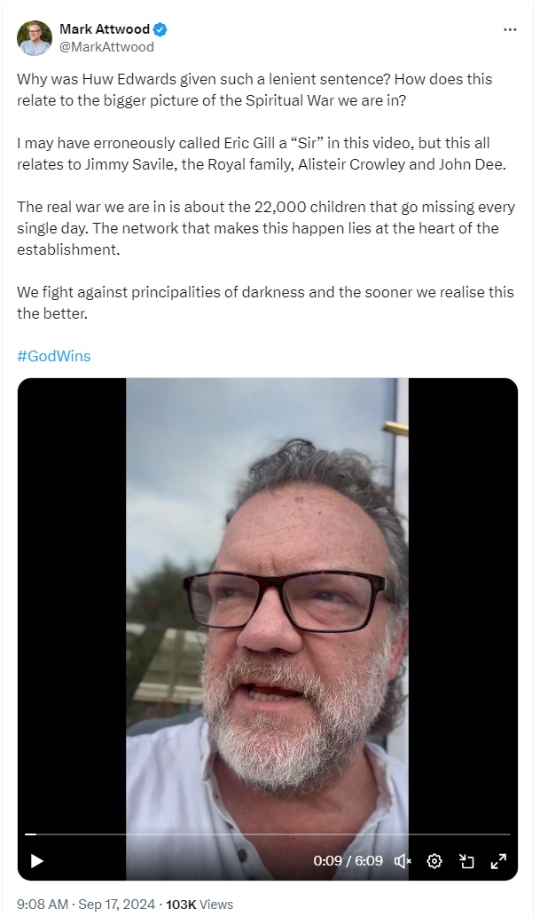Open video settings gear icon
Image resolution: width=540 pixels, height=917 pixels.
click(434, 861)
